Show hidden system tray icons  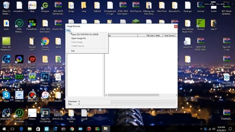tap(201, 129)
